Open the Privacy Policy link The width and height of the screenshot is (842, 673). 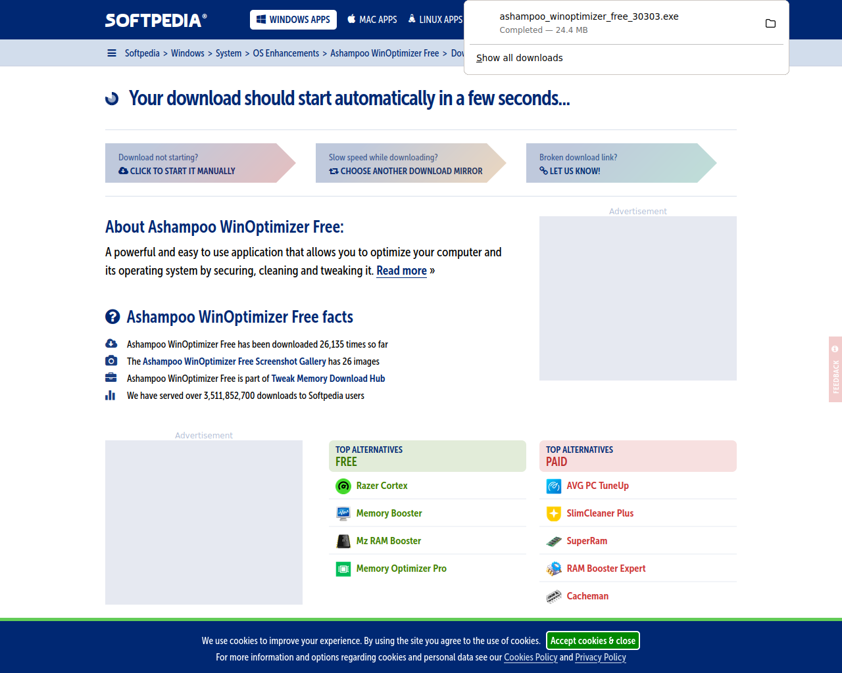point(601,657)
